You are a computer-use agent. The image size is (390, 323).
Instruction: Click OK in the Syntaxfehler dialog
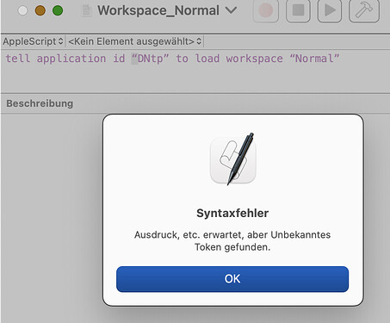(x=232, y=279)
